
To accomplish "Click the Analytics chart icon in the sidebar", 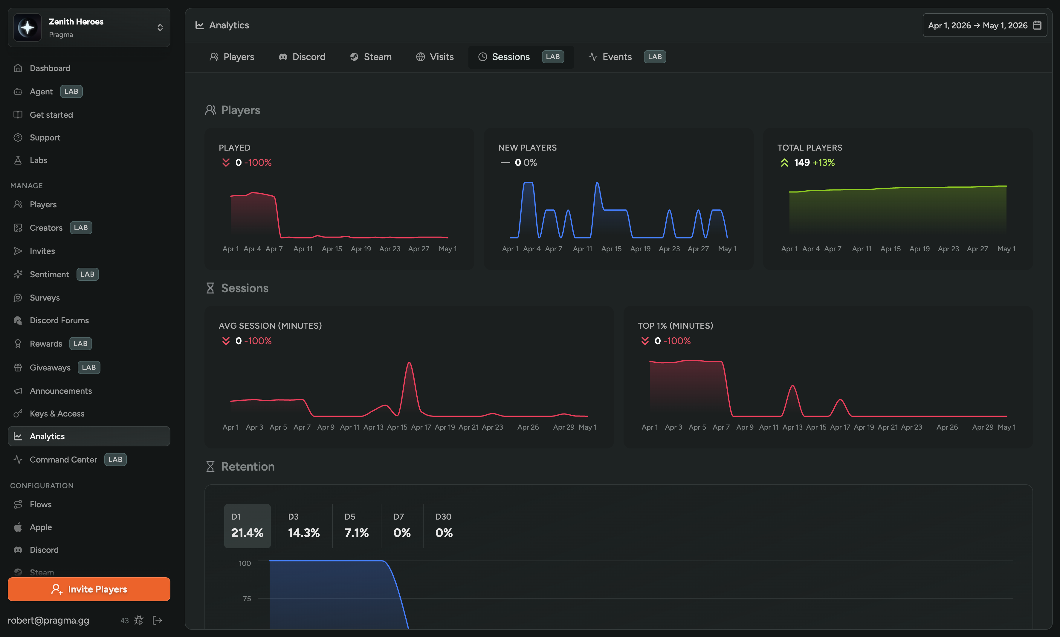I will (18, 436).
